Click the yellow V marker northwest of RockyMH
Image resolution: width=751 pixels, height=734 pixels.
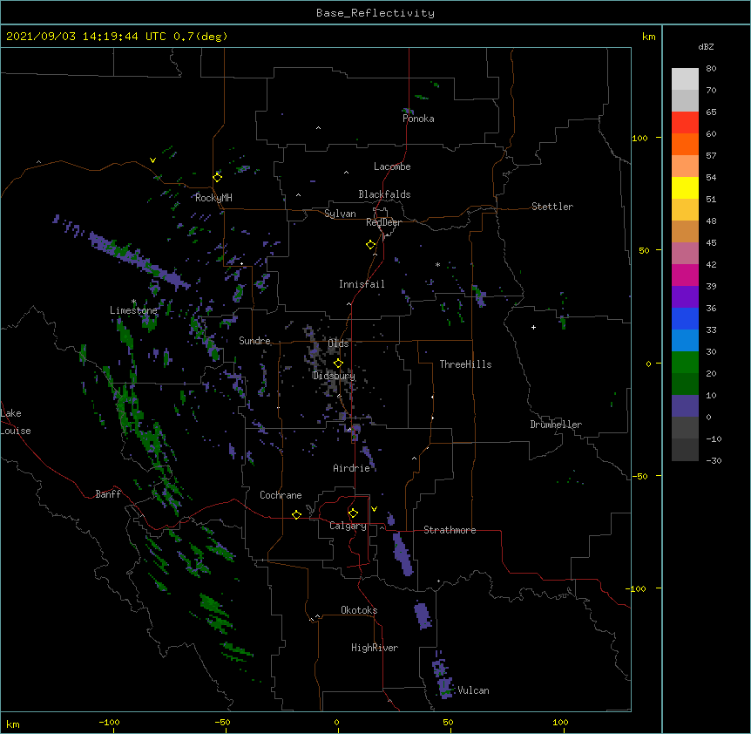point(152,160)
